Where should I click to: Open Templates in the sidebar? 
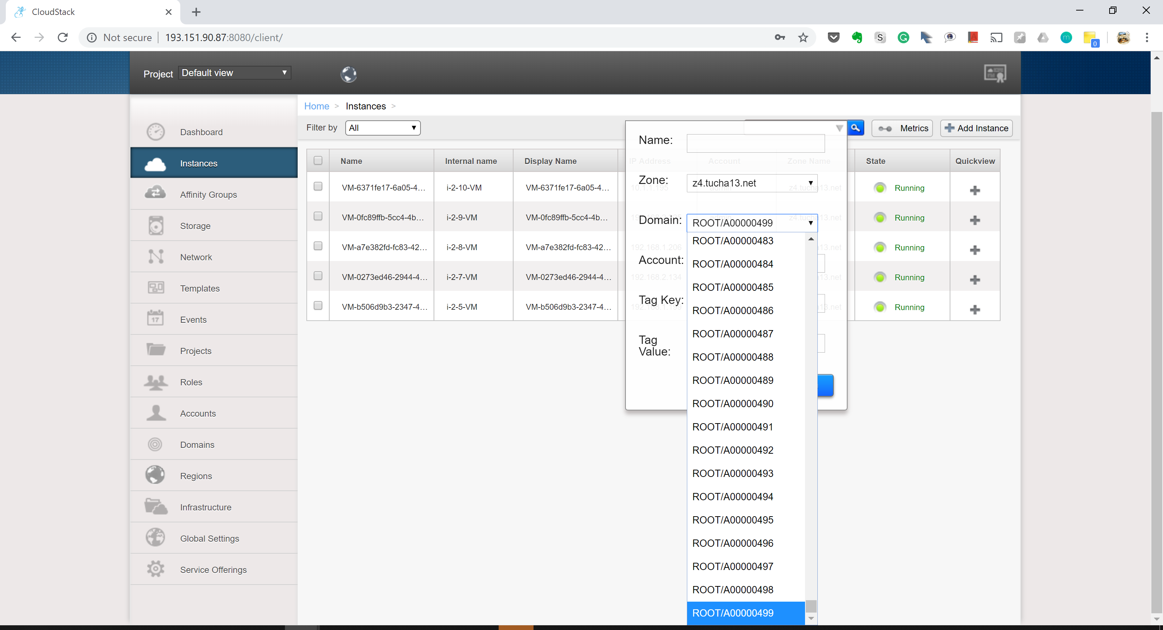pos(214,288)
